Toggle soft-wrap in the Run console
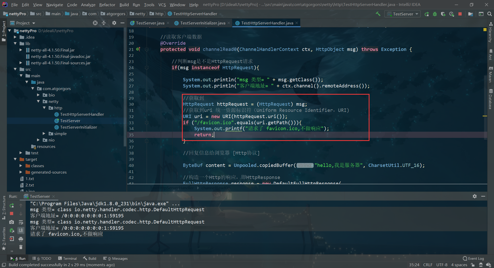 (21, 222)
